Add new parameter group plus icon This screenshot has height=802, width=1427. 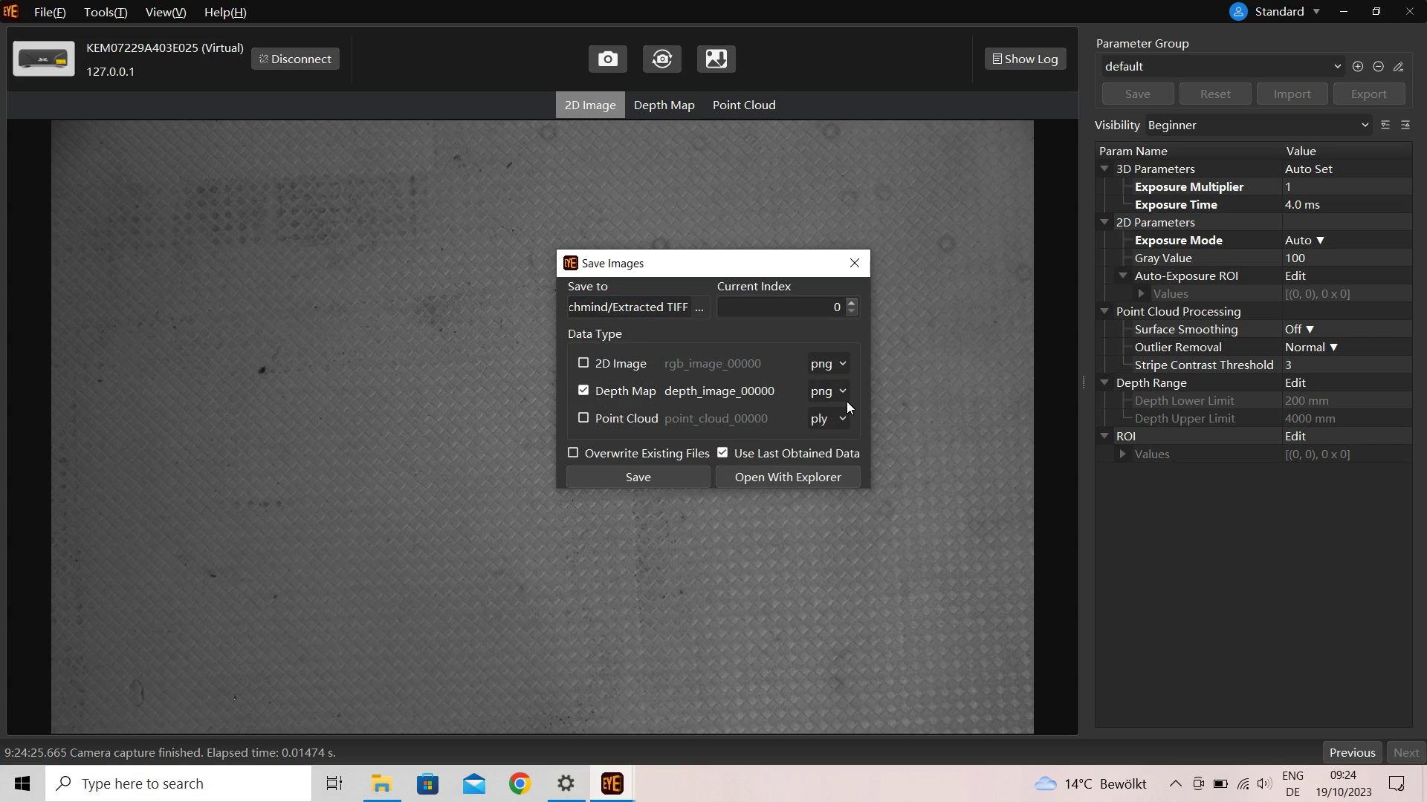click(x=1357, y=67)
